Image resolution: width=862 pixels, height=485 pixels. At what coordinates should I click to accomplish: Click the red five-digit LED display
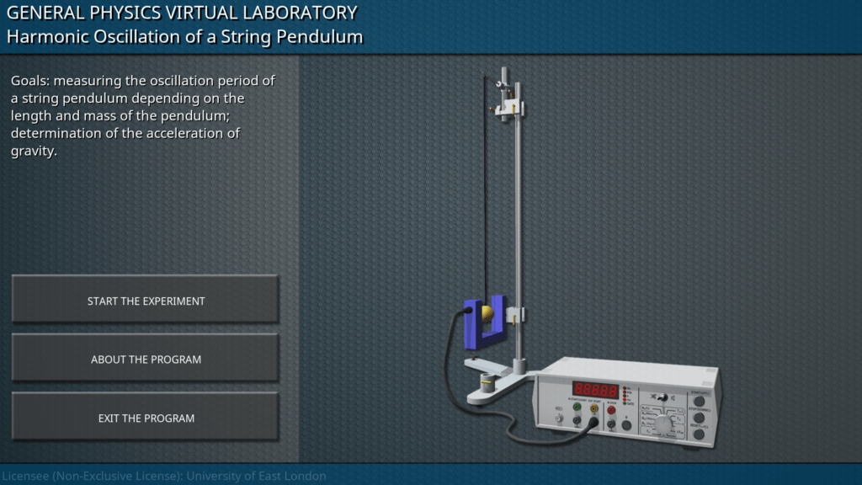click(x=596, y=389)
